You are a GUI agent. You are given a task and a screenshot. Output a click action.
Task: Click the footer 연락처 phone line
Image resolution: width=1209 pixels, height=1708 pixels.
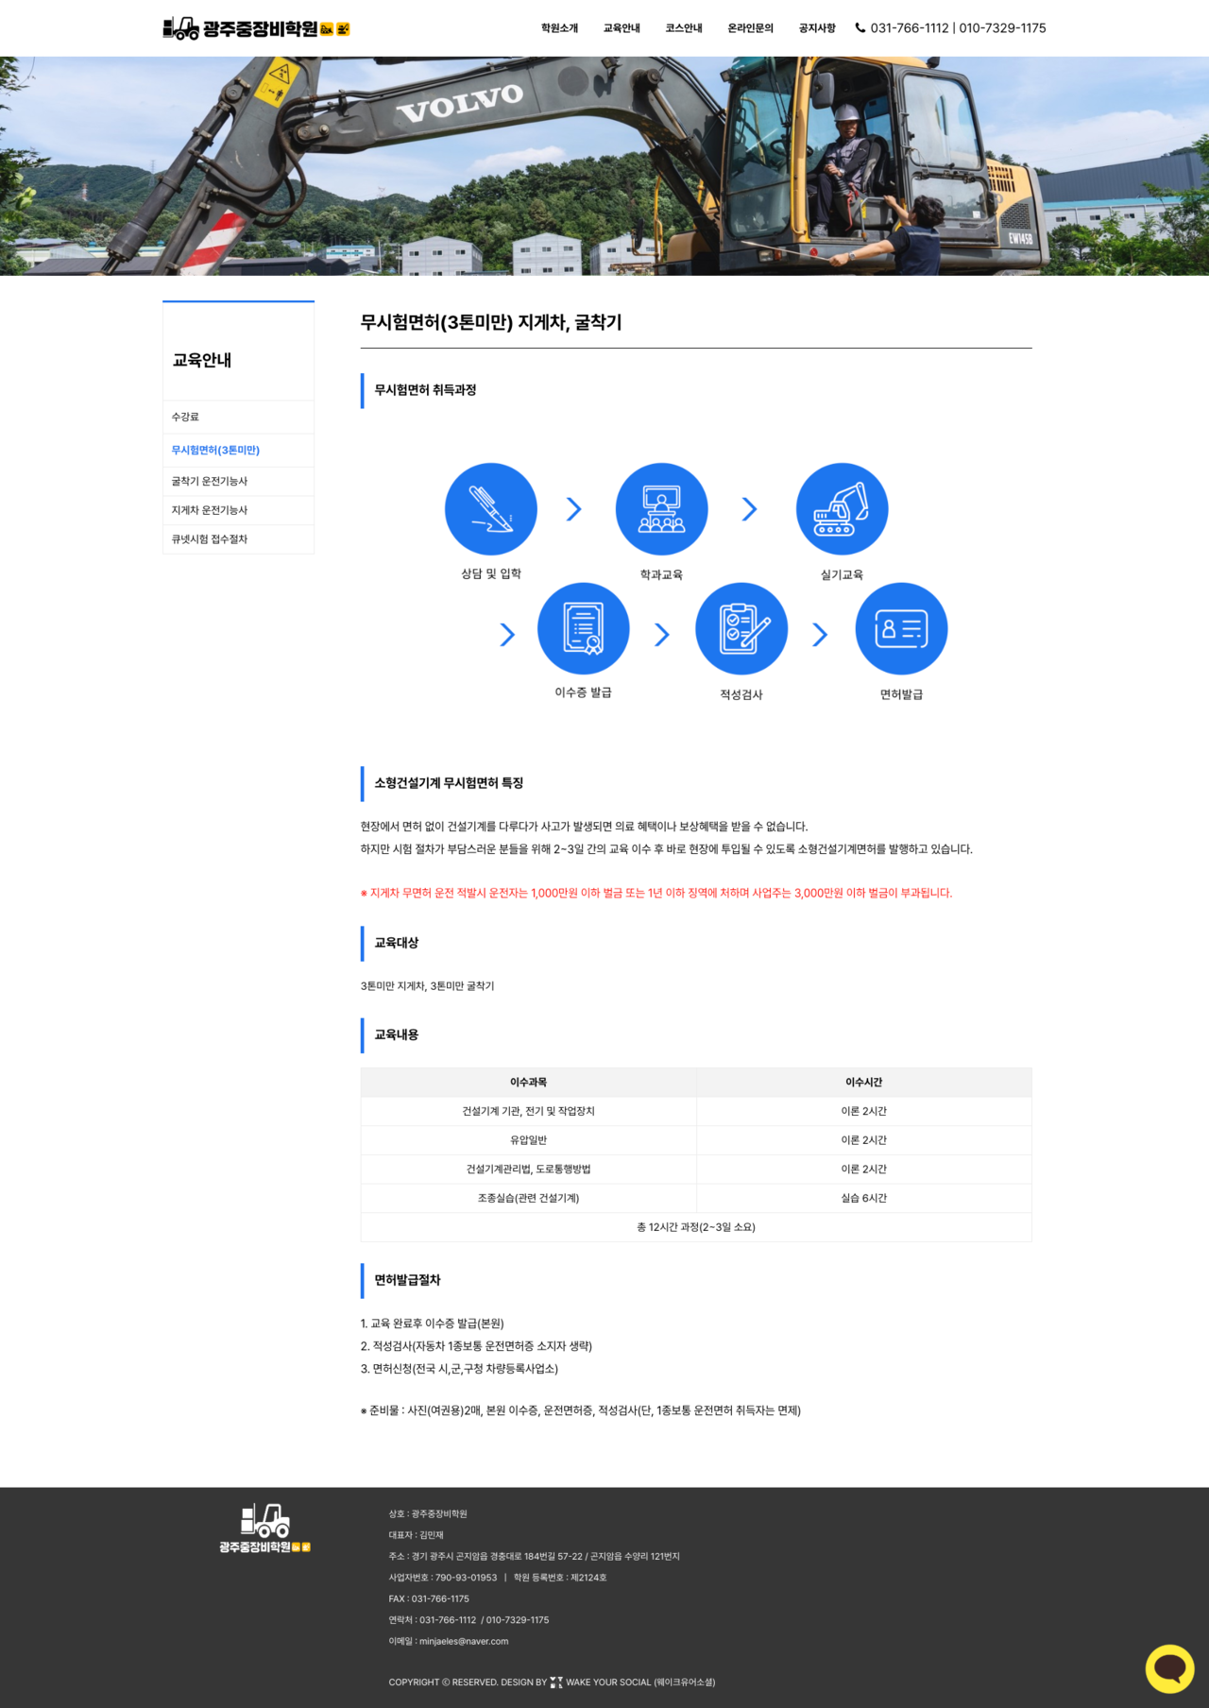(x=468, y=1620)
